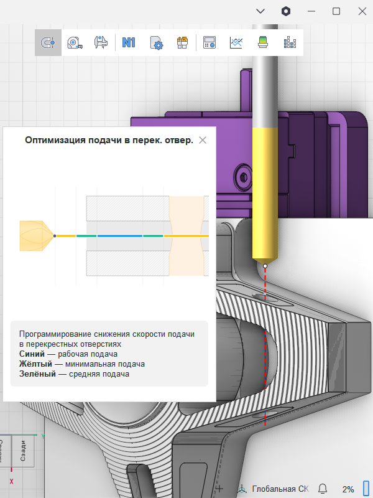Open the document settings gear icon
373x498 pixels.
pyautogui.click(x=156, y=43)
